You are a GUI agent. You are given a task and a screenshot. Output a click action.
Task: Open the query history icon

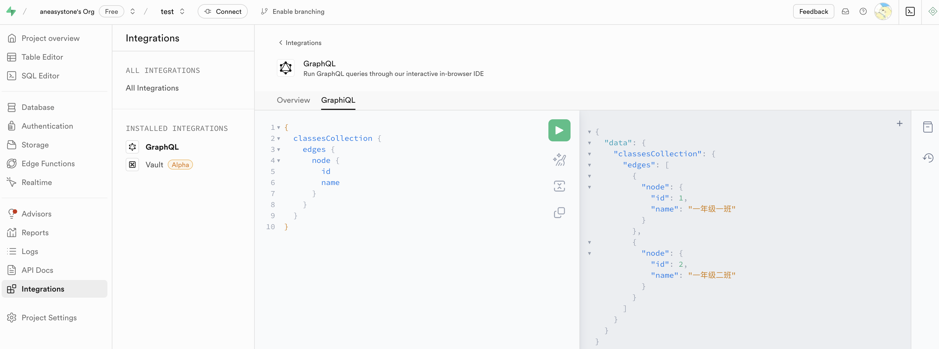coord(928,158)
